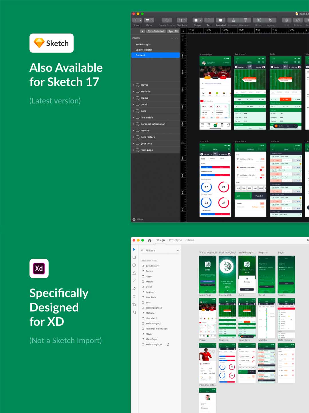The image size is (309, 413).
Task: Click the Rounded rectangle tool in Sketch
Action: tap(220, 20)
